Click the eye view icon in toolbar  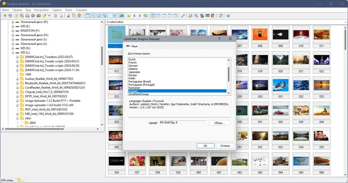tap(5, 16)
